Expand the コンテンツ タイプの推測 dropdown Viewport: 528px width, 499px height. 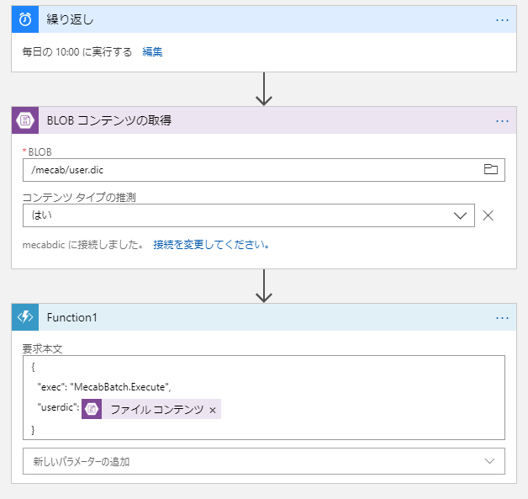click(x=460, y=215)
